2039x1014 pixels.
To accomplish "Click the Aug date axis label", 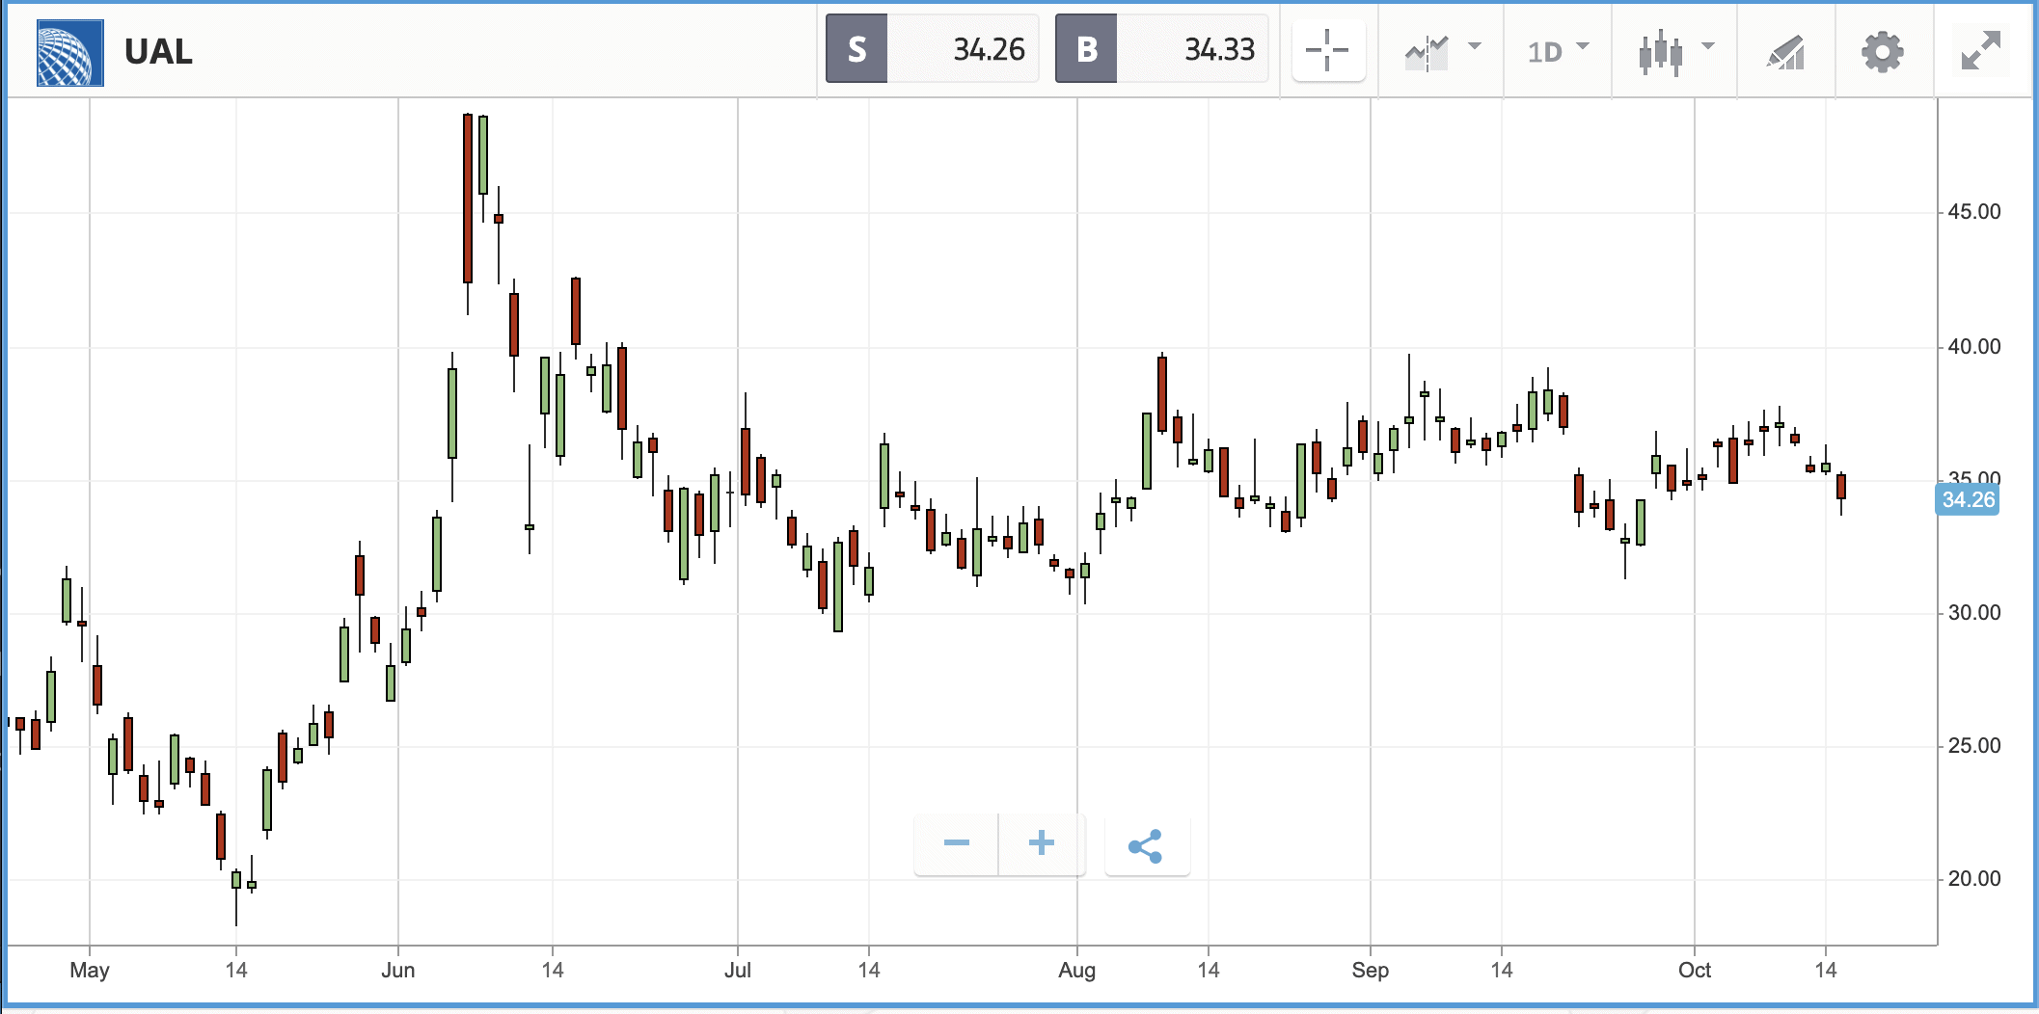I will tap(1076, 970).
